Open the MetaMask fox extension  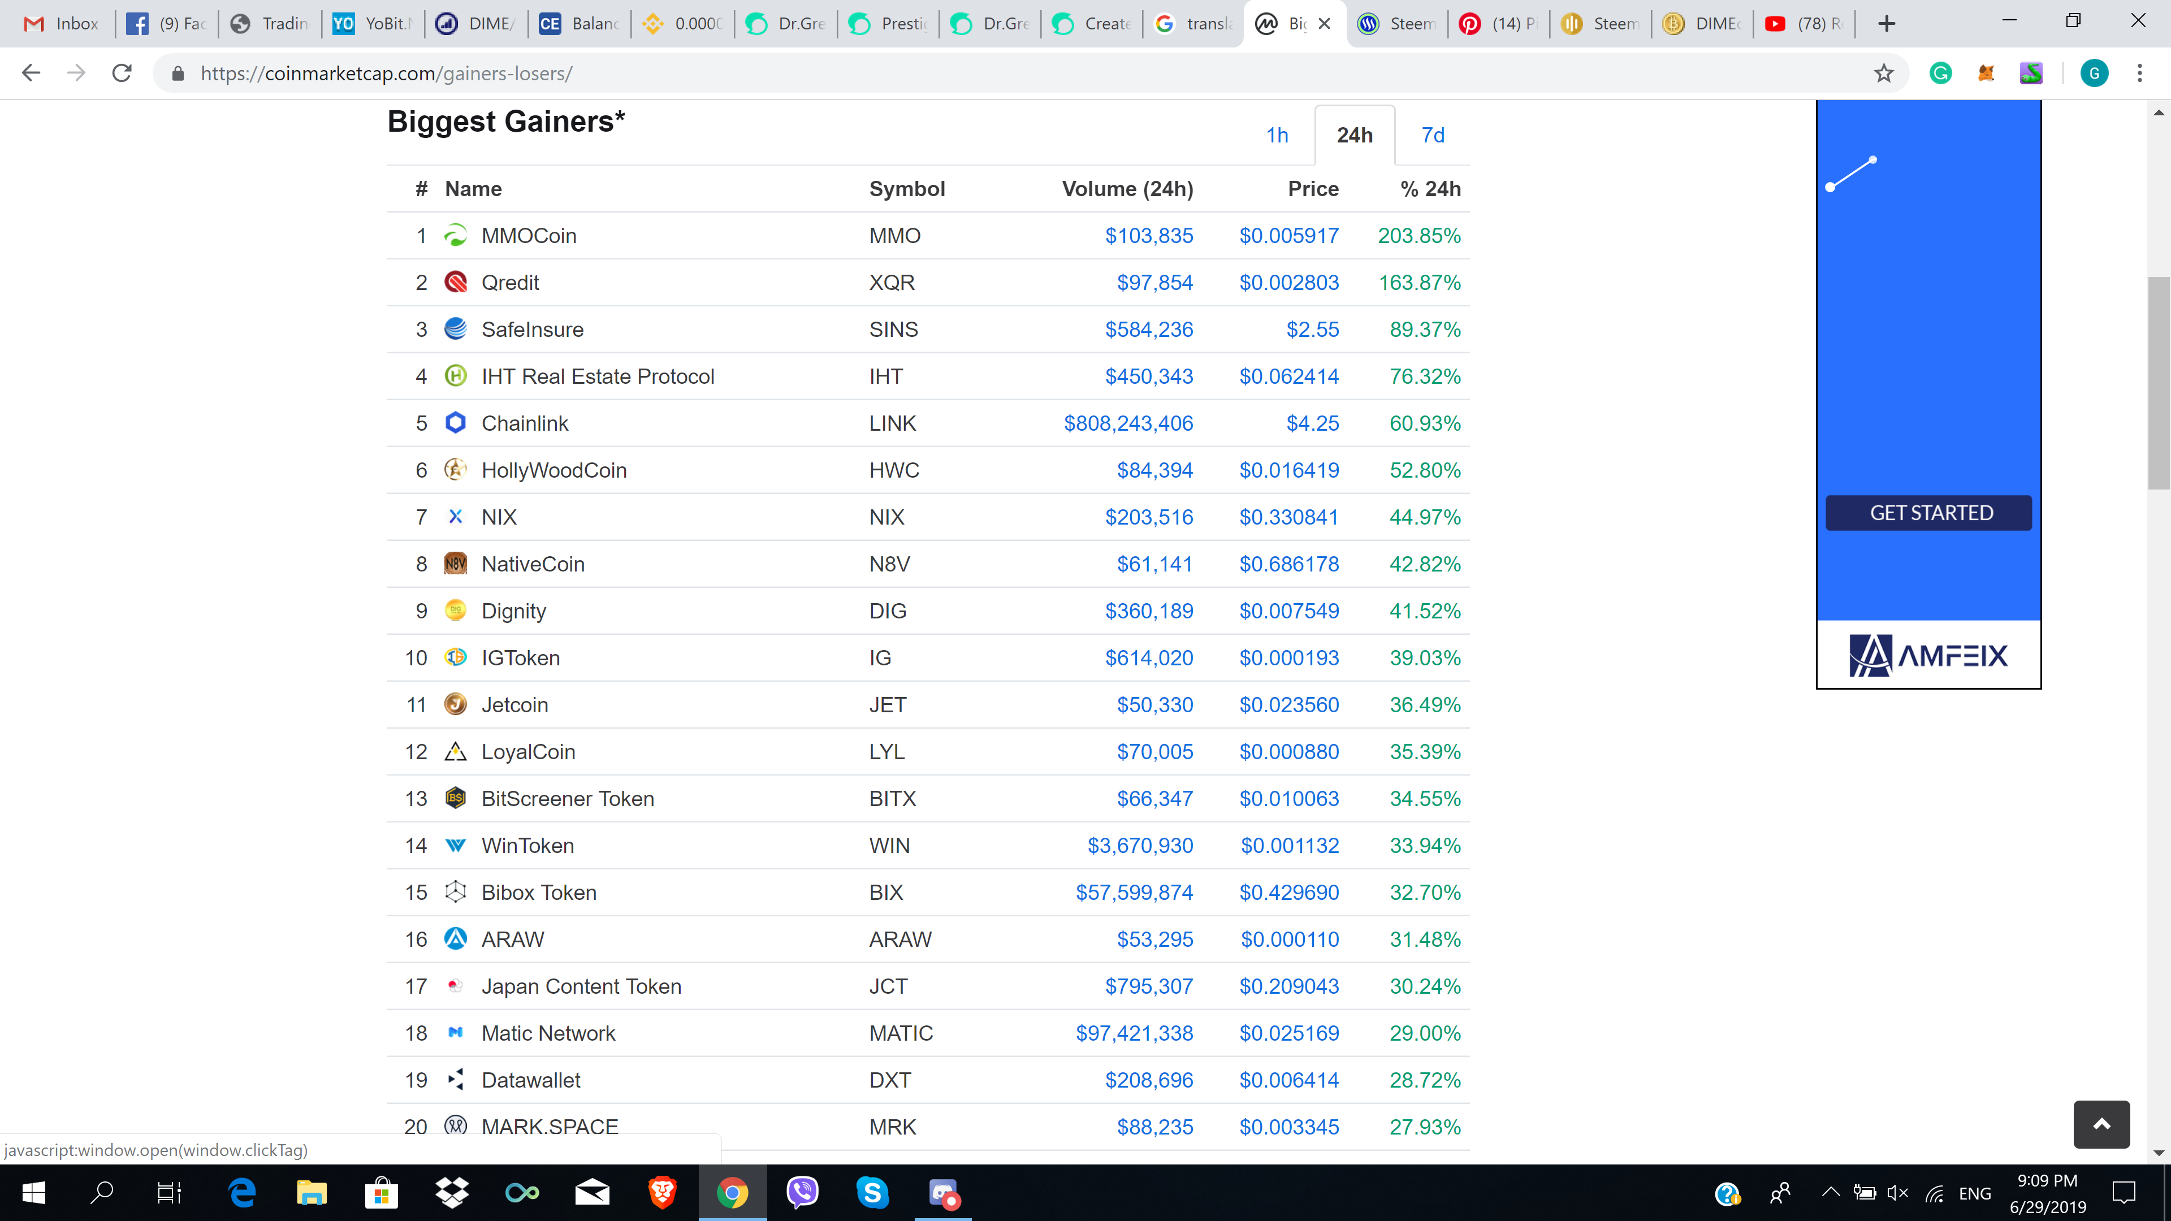[x=1986, y=73]
